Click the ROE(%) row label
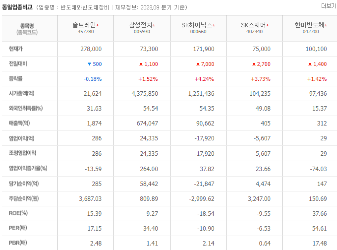The image size is (337, 250). [x=18, y=213]
